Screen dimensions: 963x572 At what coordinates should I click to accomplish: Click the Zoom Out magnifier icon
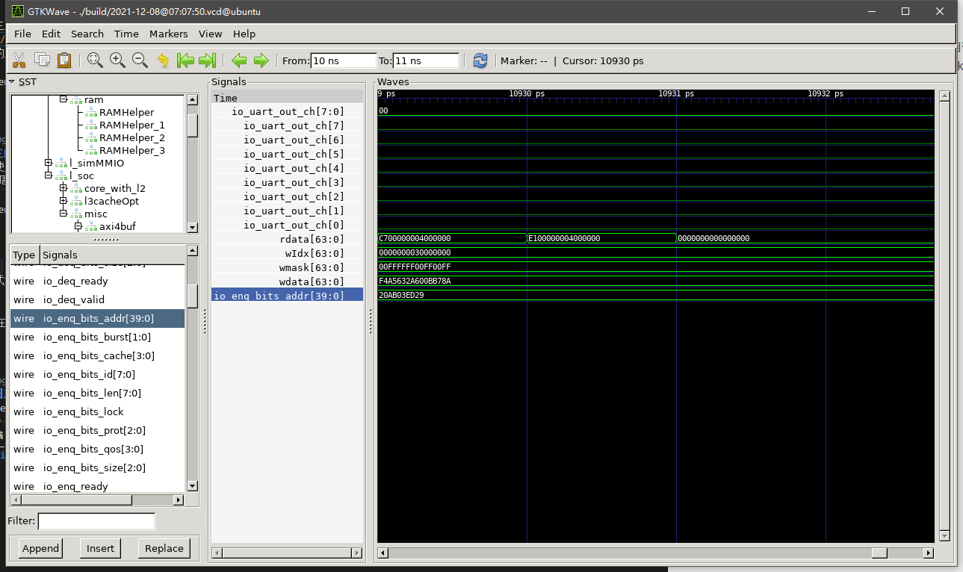(x=140, y=60)
